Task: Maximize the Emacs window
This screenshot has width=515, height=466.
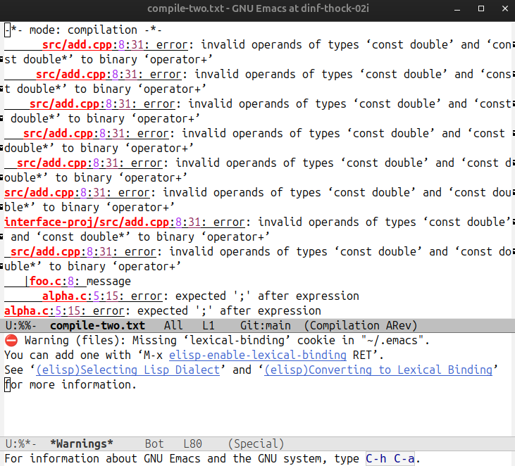Action: coord(480,8)
